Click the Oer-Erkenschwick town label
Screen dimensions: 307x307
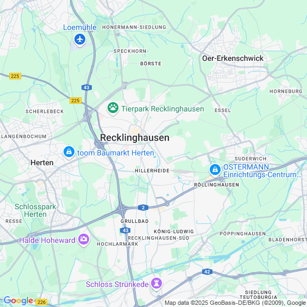[x=233, y=58]
